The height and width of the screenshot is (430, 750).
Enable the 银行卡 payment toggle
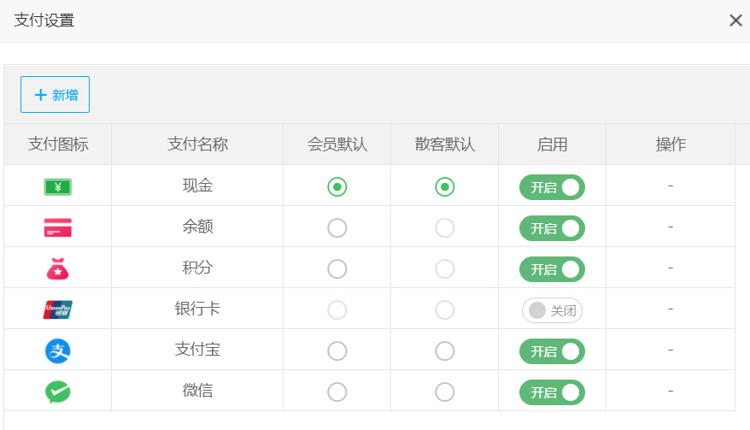click(x=552, y=310)
